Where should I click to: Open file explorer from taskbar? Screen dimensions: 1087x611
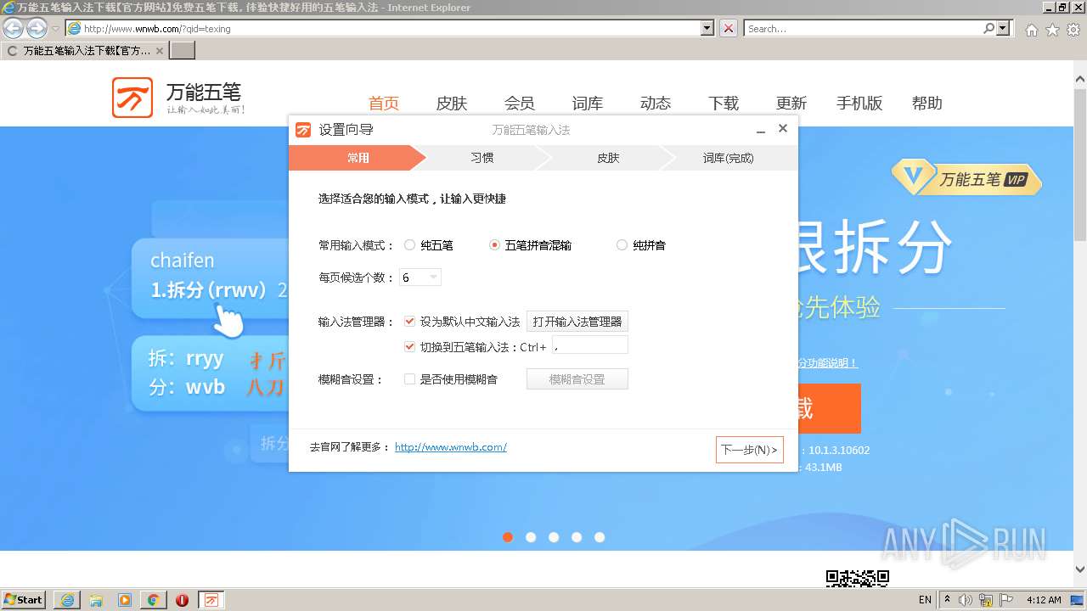(96, 600)
